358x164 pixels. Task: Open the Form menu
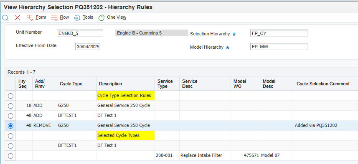41,17
